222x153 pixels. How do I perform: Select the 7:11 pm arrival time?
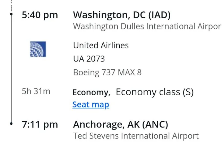coord(40,124)
